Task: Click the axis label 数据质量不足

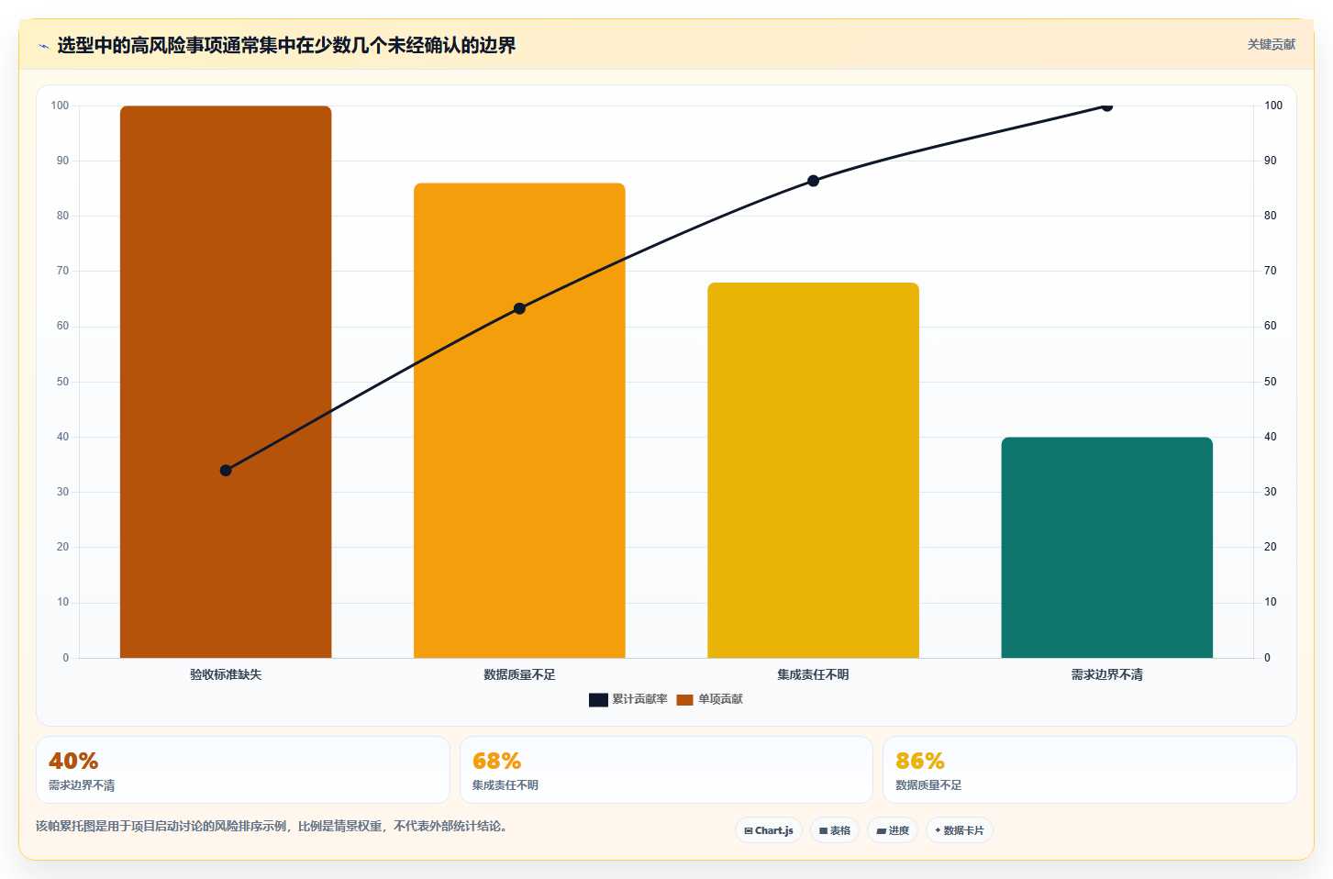Action: tap(519, 674)
